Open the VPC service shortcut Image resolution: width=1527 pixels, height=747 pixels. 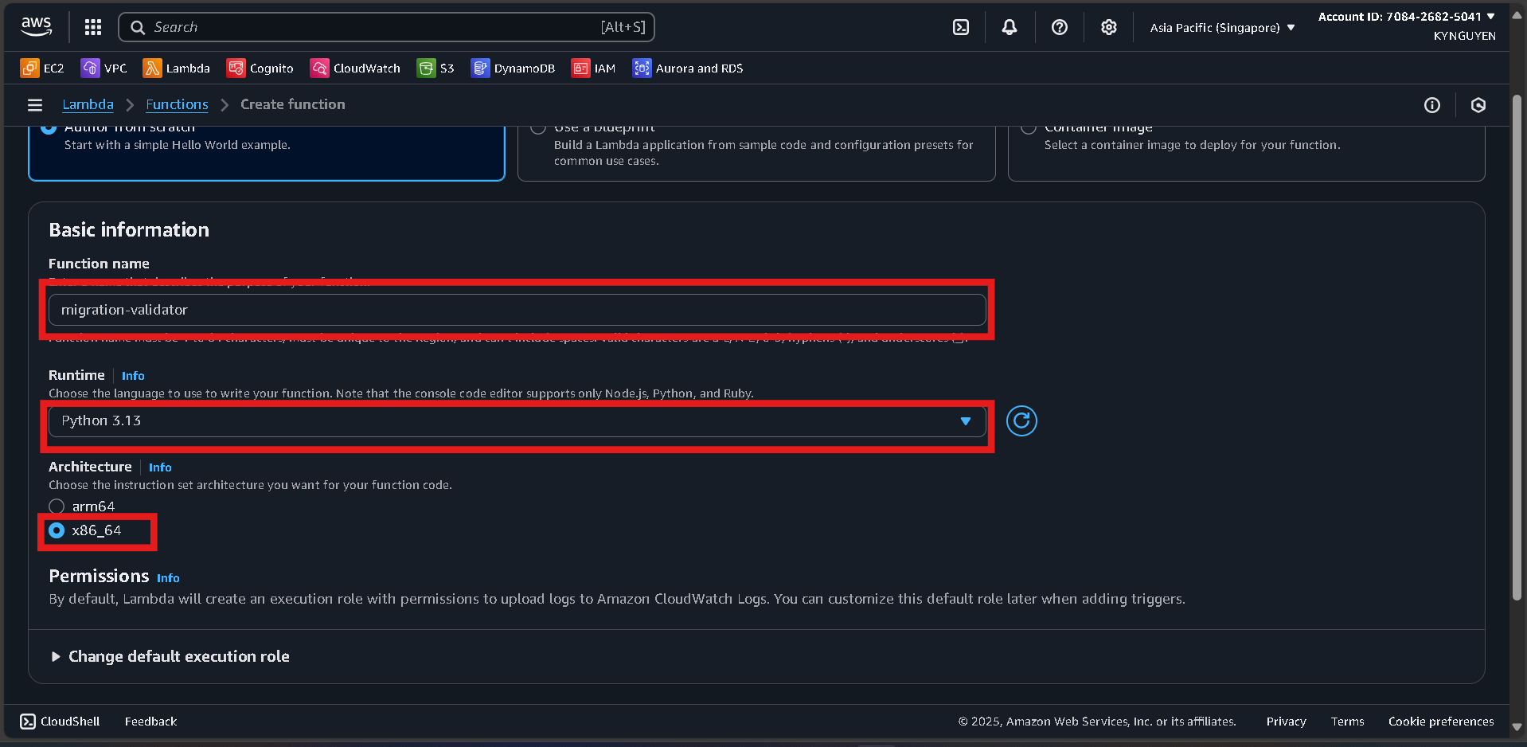point(104,68)
